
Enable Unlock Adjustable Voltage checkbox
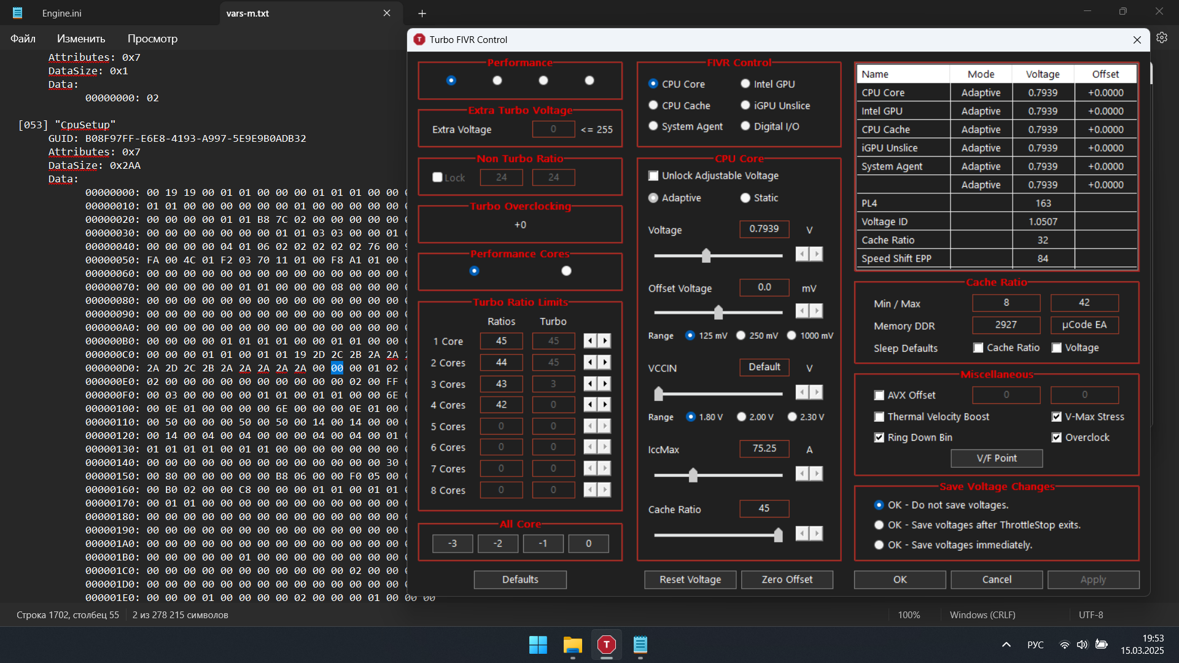pos(653,176)
